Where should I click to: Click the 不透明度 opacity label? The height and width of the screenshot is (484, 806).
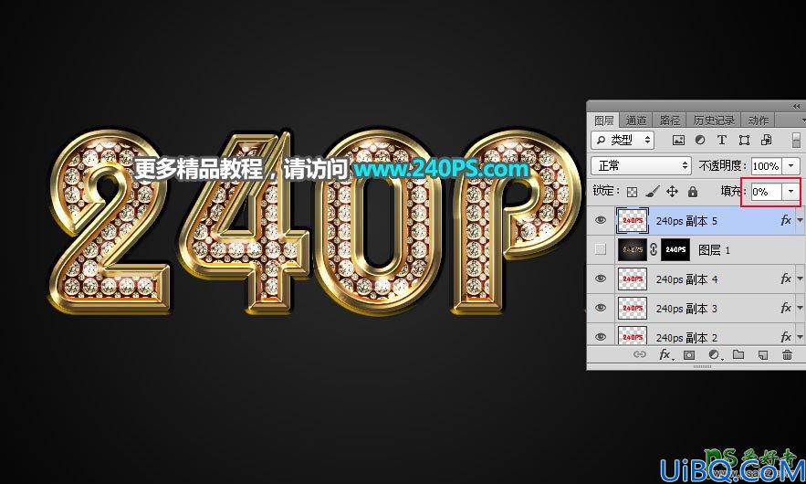722,165
